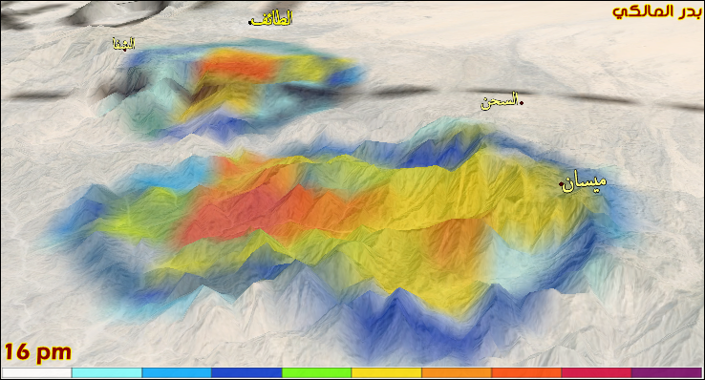The image size is (705, 380).
Task: Select the red-orange legend swatch
Action: 526,372
